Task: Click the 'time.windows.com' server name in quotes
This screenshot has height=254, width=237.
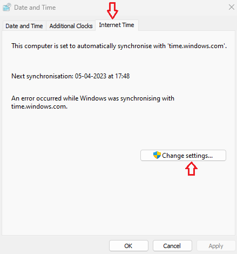Action: pos(197,46)
